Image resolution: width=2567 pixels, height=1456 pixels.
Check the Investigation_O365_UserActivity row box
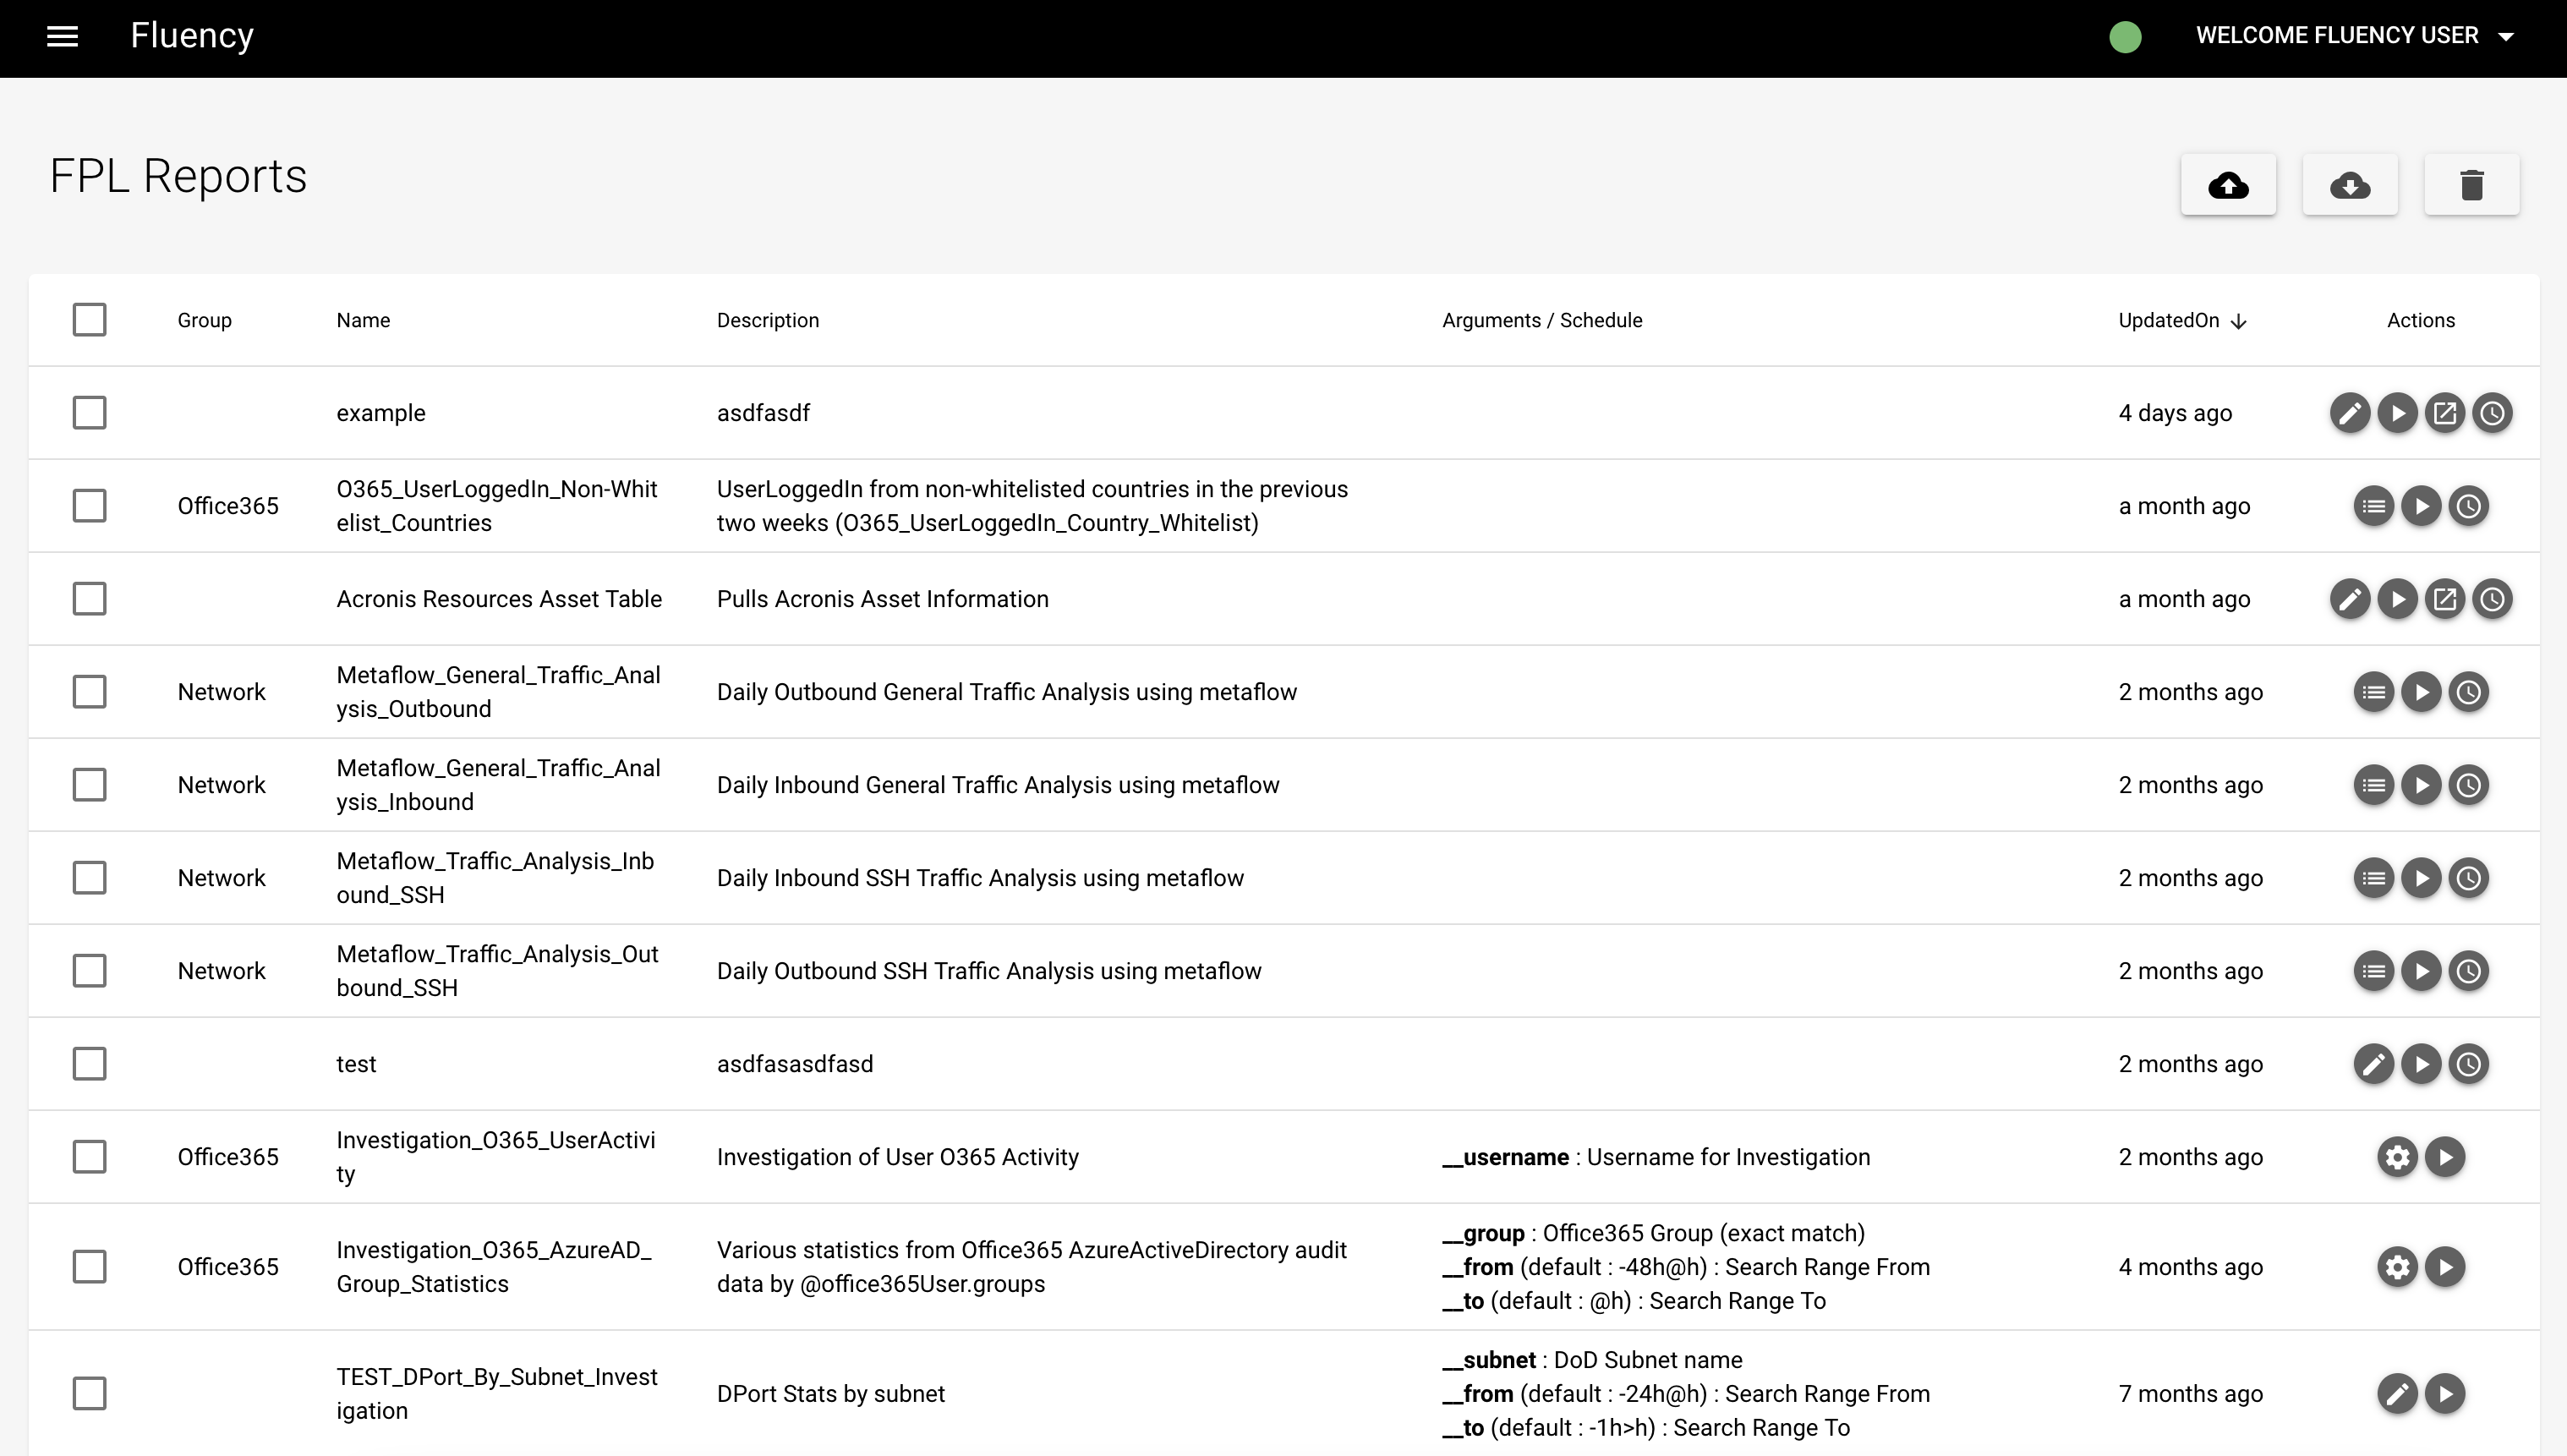tap(89, 1157)
